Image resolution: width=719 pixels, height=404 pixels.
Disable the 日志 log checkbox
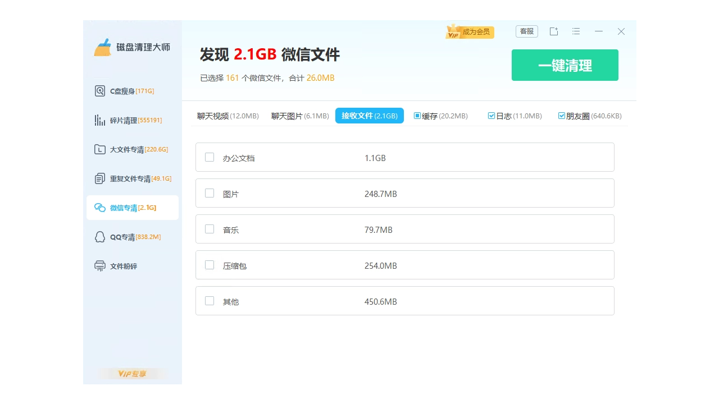(x=491, y=115)
